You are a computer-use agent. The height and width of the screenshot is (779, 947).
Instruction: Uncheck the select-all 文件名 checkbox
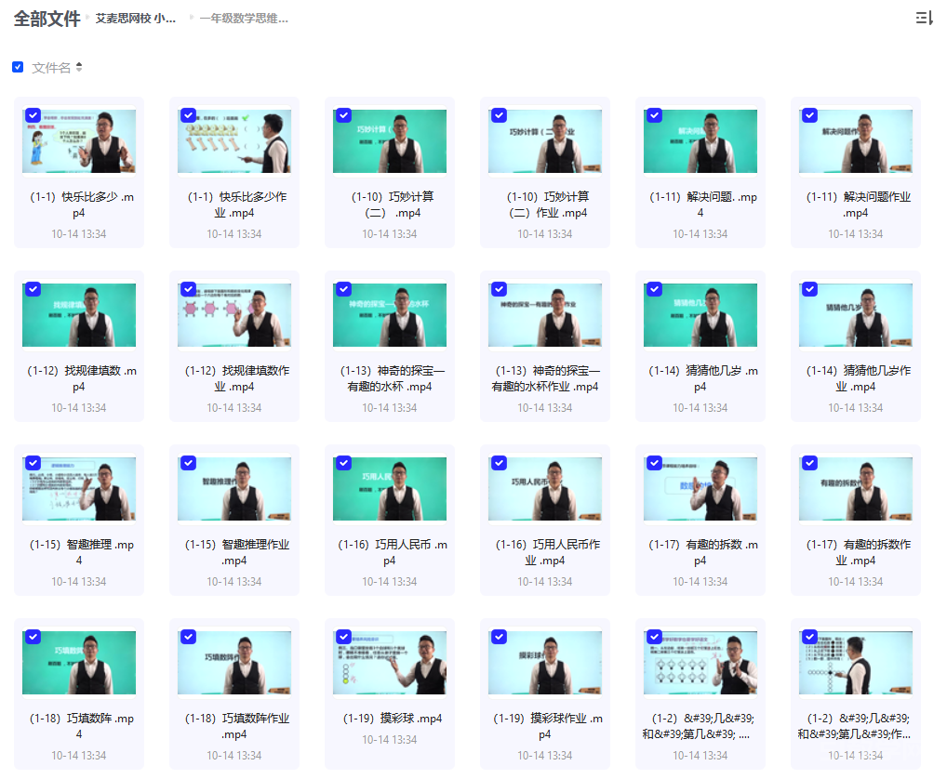[x=17, y=67]
